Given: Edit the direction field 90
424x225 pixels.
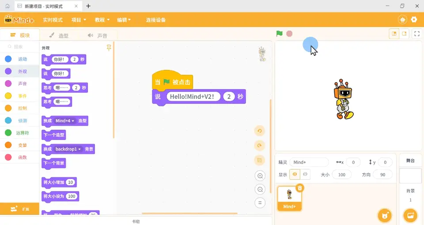Looking at the screenshot, I should point(382,175).
